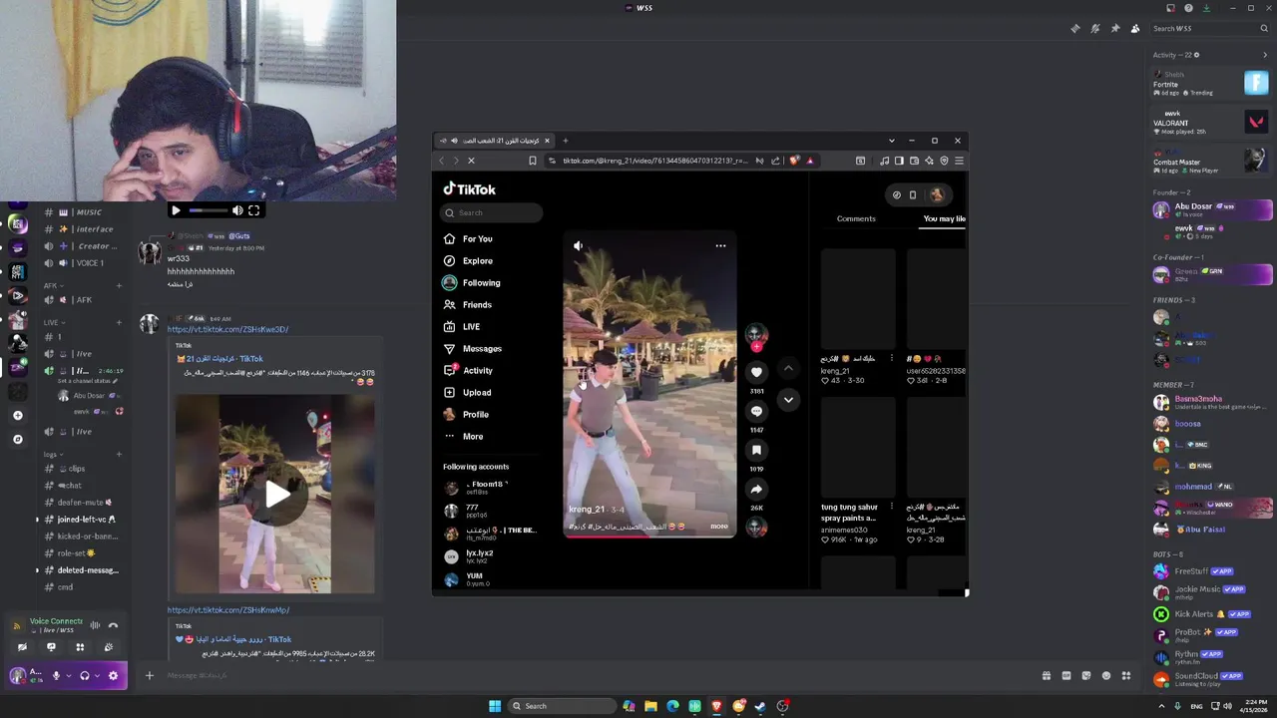Stop page loading in browser toolbar

tap(472, 161)
